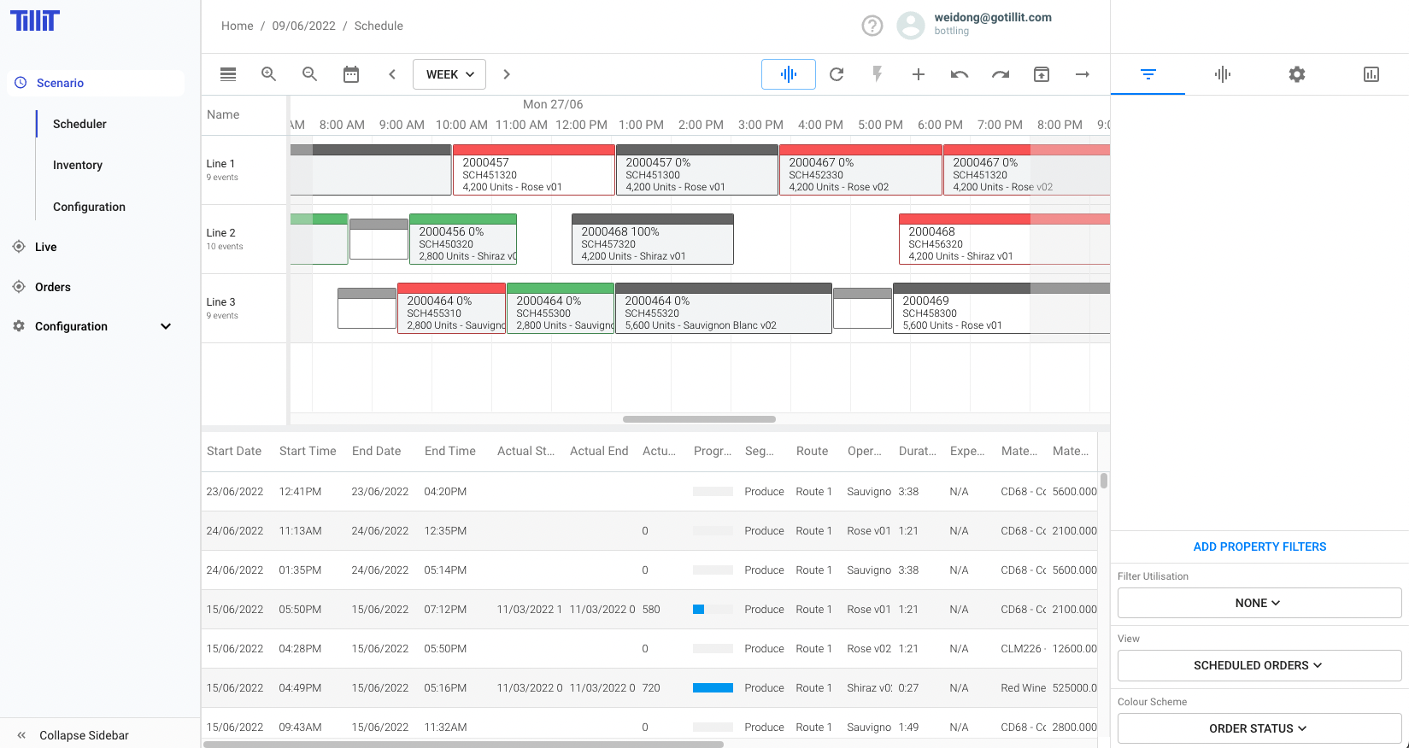Open the Filter Utilisation NONE dropdown
This screenshot has height=748, width=1409.
pyautogui.click(x=1259, y=603)
